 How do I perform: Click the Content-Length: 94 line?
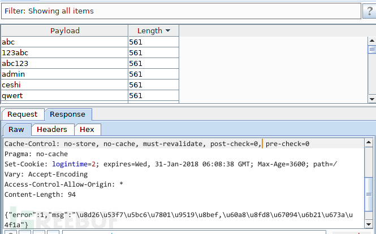(40, 195)
